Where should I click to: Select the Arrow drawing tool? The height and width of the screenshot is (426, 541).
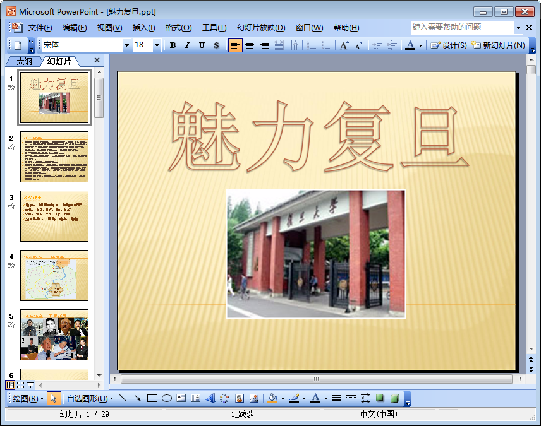coord(138,398)
